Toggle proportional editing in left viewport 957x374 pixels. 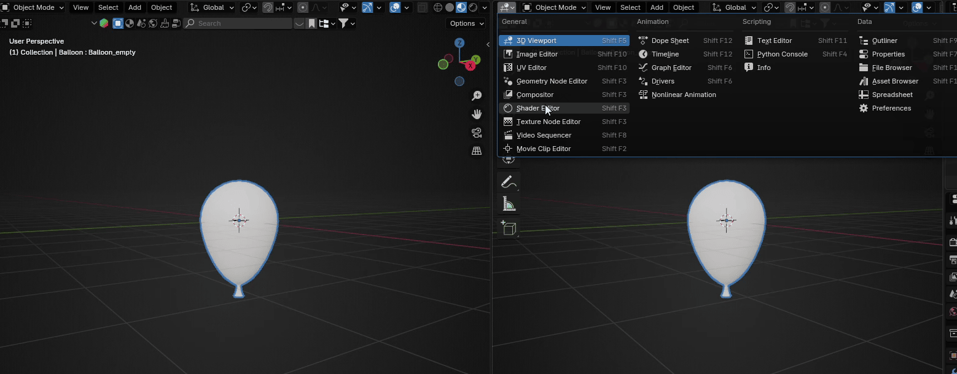pyautogui.click(x=303, y=7)
